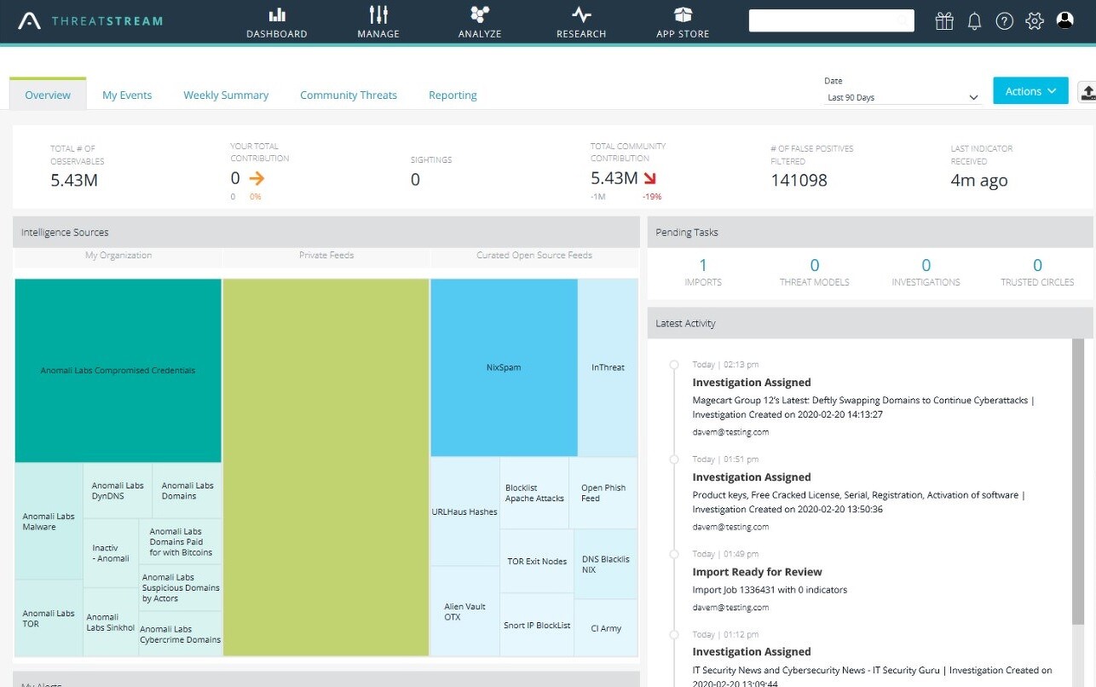Open the notifications bell
This screenshot has width=1096, height=687.
pyautogui.click(x=975, y=21)
